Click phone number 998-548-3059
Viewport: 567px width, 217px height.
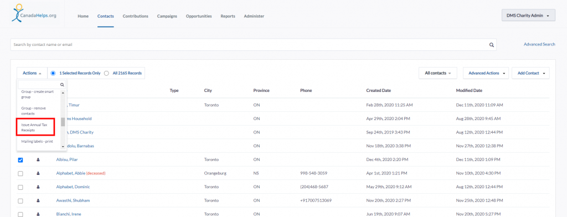coord(314,173)
